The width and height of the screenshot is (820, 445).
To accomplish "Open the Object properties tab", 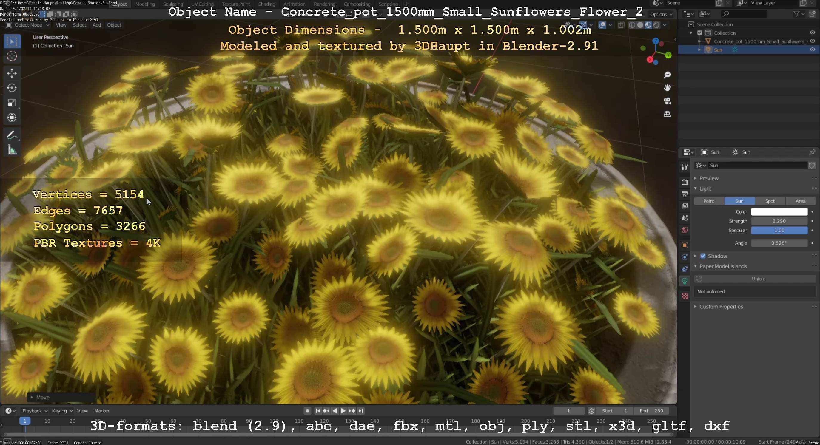I will pos(685,245).
